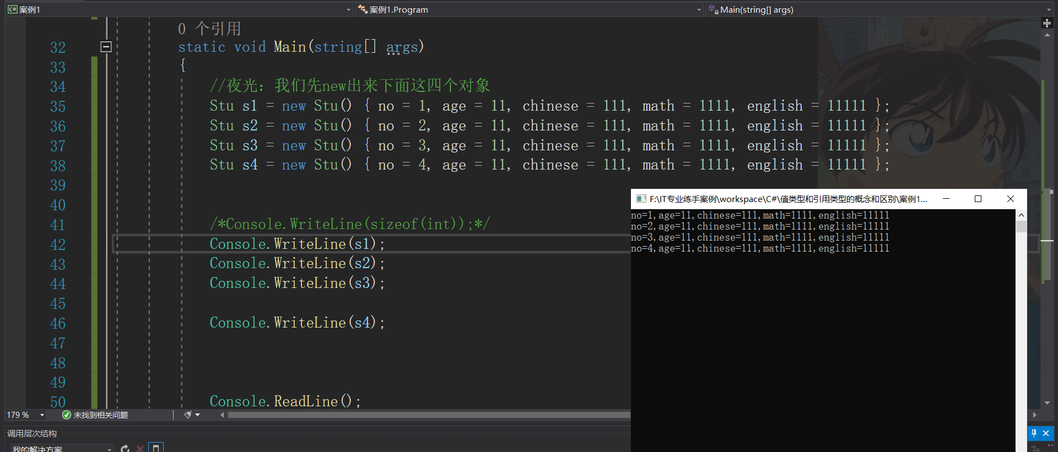
Task: Toggle the details pane icon in call hierarchy
Action: (156, 448)
